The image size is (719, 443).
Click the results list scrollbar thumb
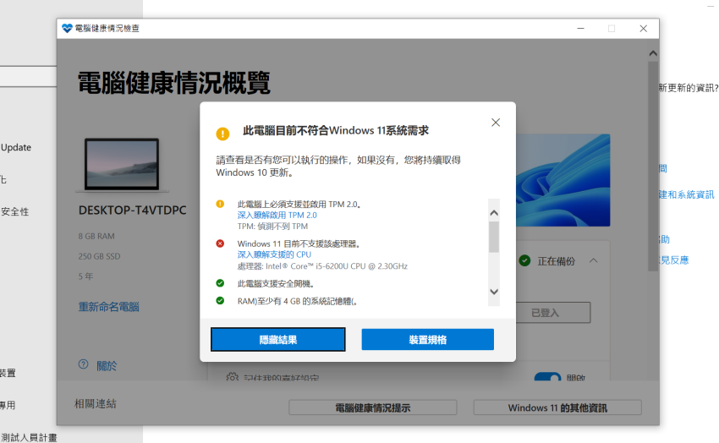(494, 237)
